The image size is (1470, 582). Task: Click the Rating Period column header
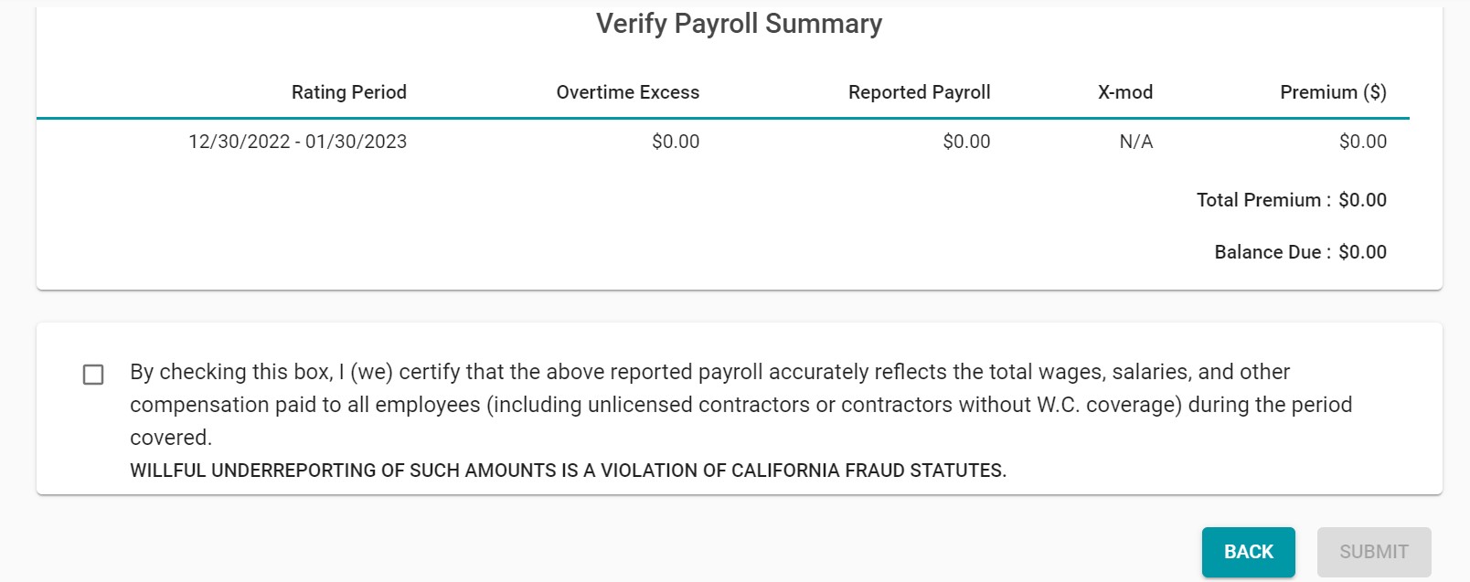pyautogui.click(x=348, y=92)
